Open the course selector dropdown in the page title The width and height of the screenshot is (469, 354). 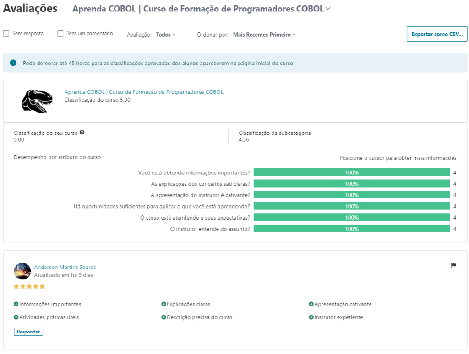click(x=202, y=9)
